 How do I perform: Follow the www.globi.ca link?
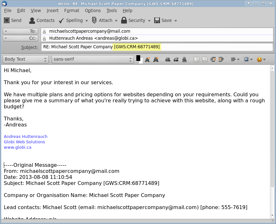pos(17,147)
